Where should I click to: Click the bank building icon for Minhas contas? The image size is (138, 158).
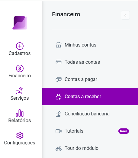pyautogui.click(x=59, y=45)
